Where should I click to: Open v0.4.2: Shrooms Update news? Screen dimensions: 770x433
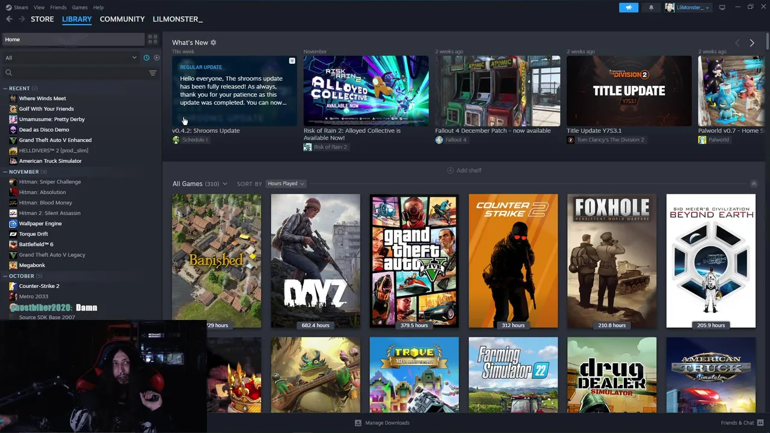206,131
